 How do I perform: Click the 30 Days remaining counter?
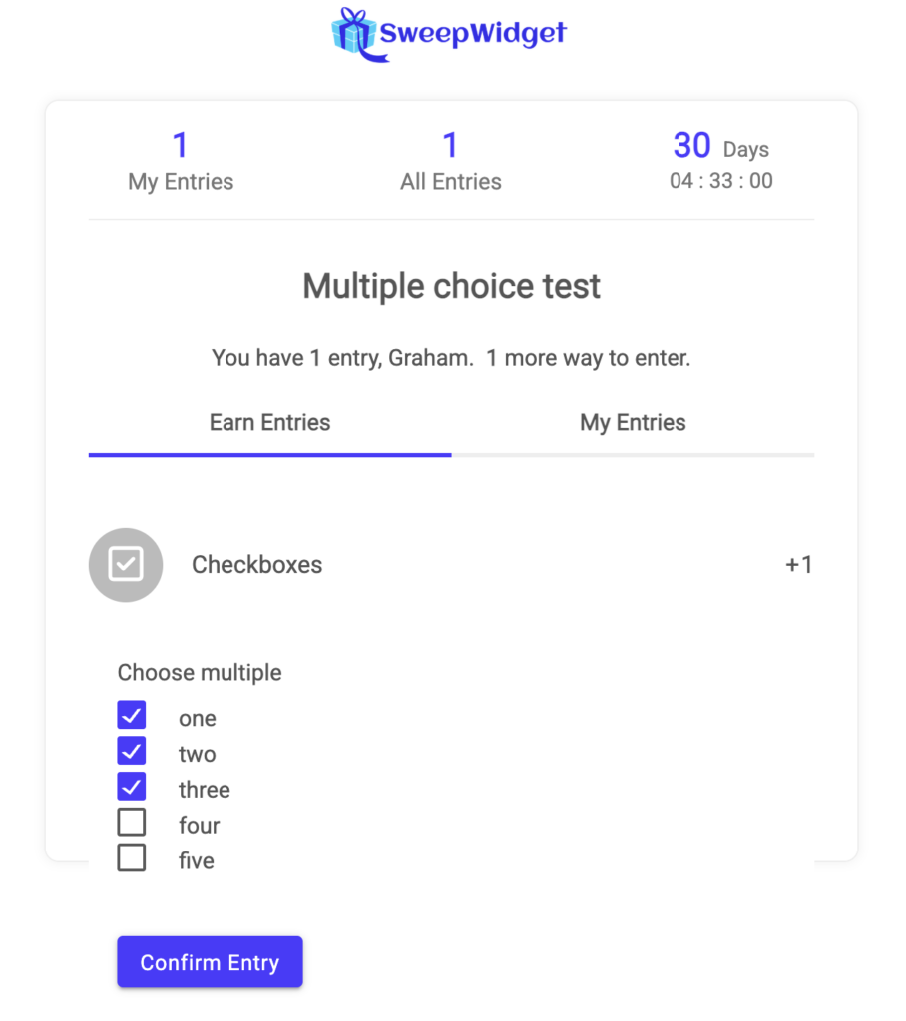click(720, 147)
